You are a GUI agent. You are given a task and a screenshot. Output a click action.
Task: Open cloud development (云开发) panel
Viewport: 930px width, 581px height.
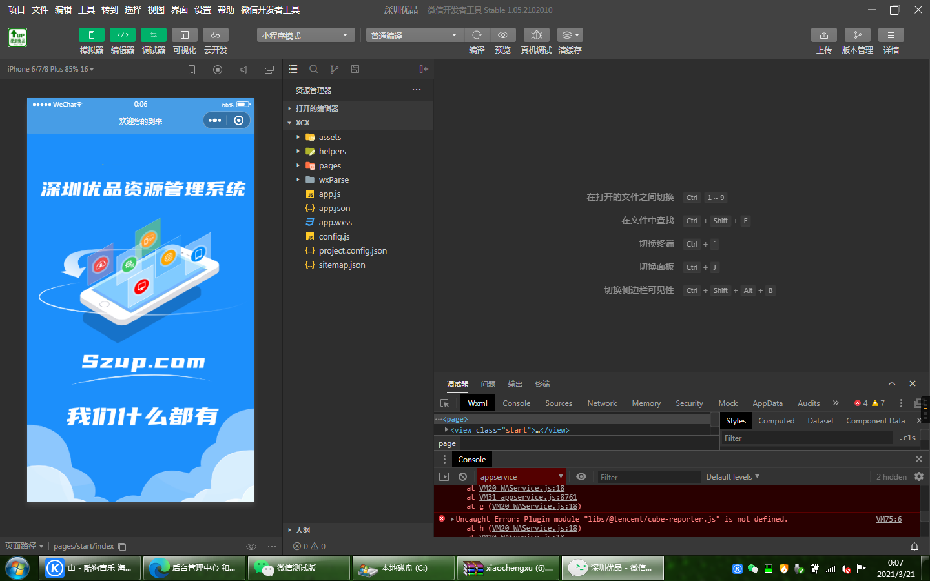[x=215, y=35]
